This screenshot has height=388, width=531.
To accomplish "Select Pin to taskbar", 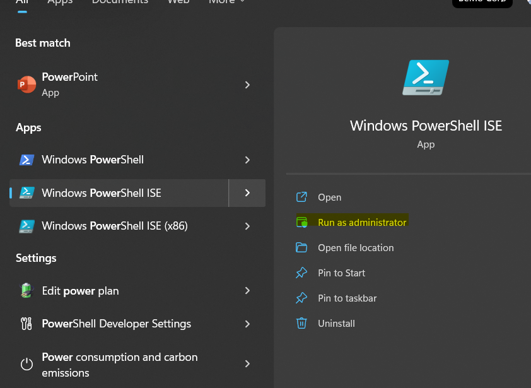I will [347, 298].
